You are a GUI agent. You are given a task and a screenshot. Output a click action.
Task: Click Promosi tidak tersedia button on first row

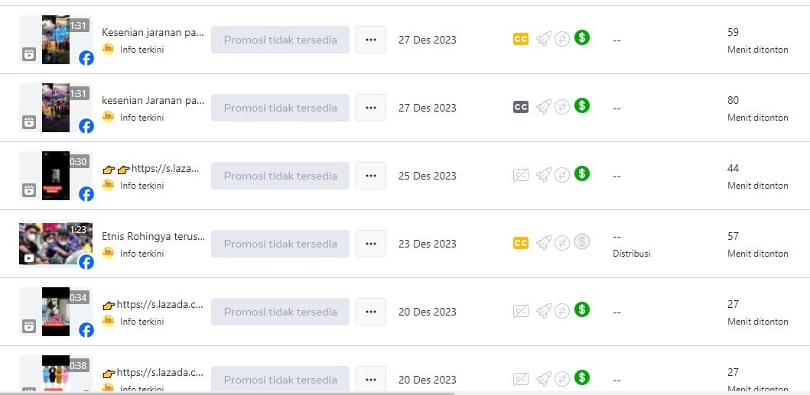(x=280, y=40)
